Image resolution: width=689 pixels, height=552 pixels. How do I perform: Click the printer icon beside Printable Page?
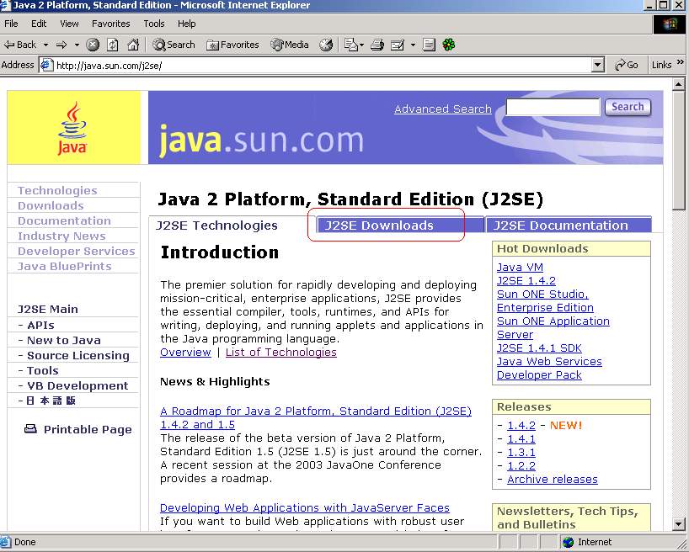[x=30, y=428]
